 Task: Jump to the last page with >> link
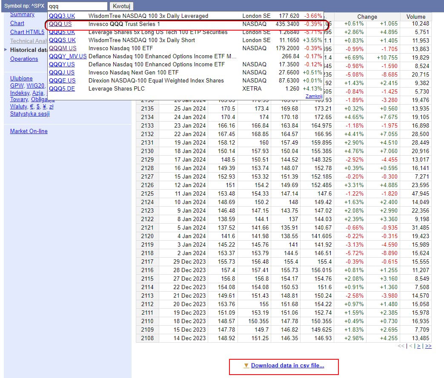click(428, 346)
